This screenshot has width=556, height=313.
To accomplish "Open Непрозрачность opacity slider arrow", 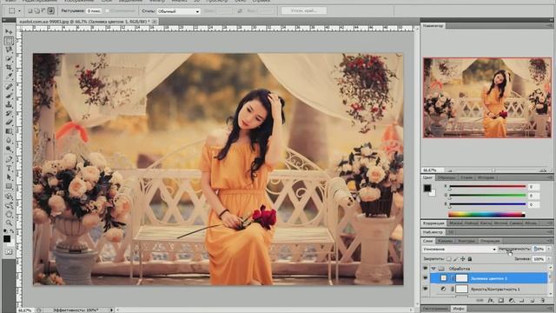I will (549, 250).
